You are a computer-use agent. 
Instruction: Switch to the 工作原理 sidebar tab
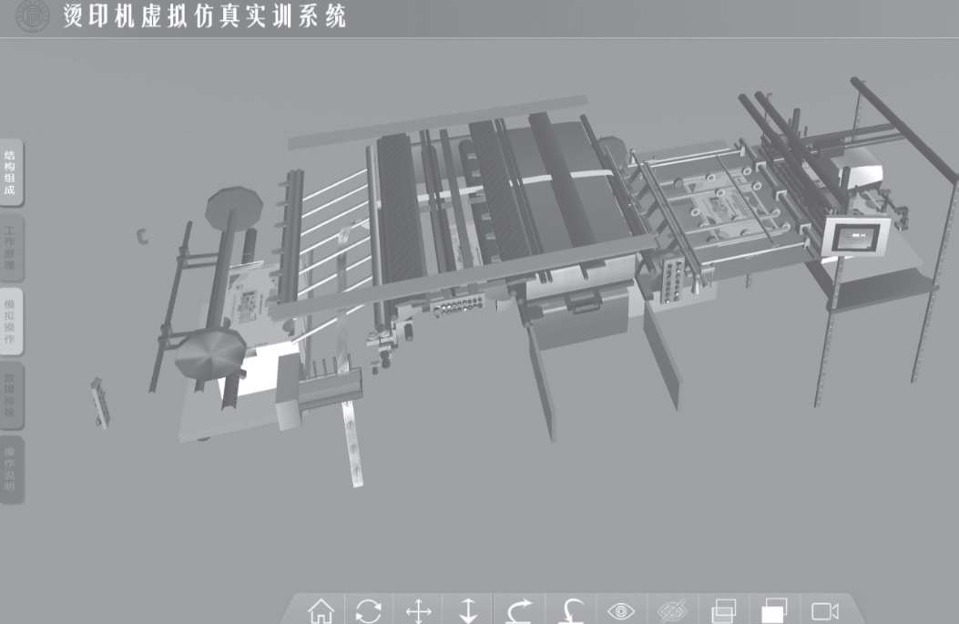(x=10, y=248)
